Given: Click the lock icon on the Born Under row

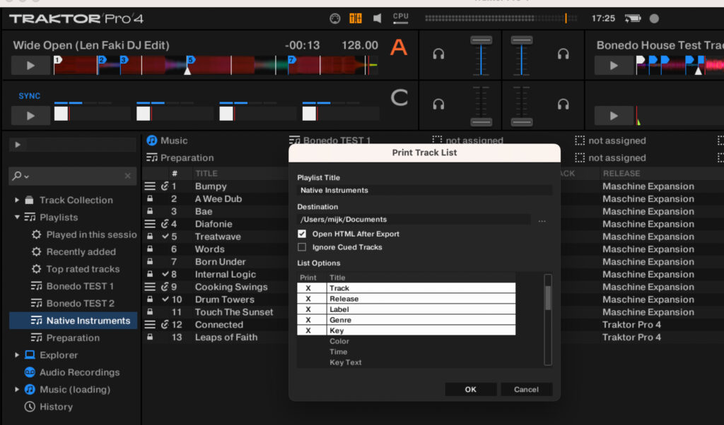Looking at the screenshot, I should coord(150,261).
